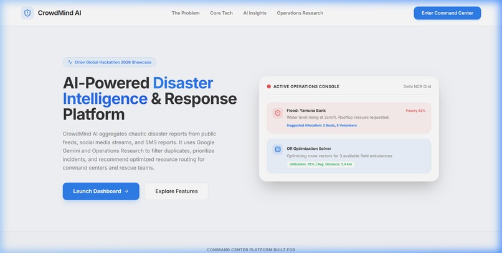
Task: Click the Priority 92% label
Action: pyautogui.click(x=415, y=111)
